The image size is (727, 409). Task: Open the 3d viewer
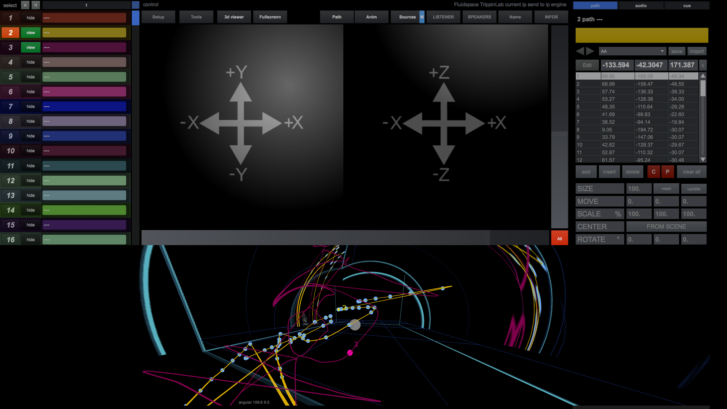click(x=234, y=17)
